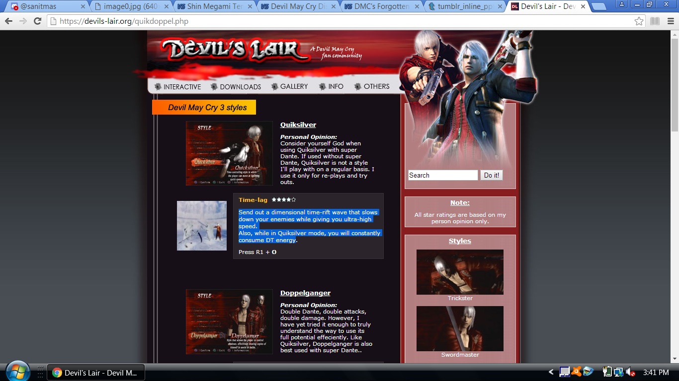The image size is (679, 381).
Task: Open the DOWNLOADS site menu
Action: tap(236, 87)
